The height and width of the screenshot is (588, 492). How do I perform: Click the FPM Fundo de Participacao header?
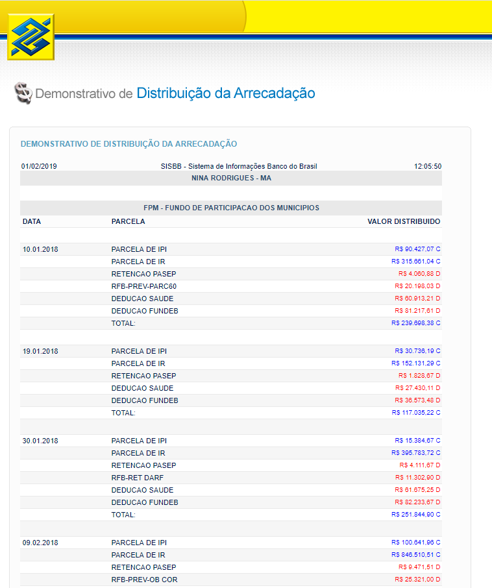231,208
